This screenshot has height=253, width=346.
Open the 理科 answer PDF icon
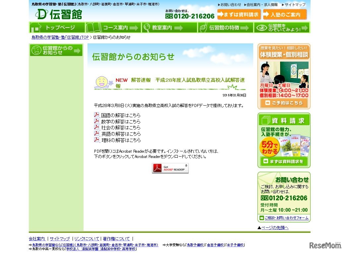pos(96,140)
